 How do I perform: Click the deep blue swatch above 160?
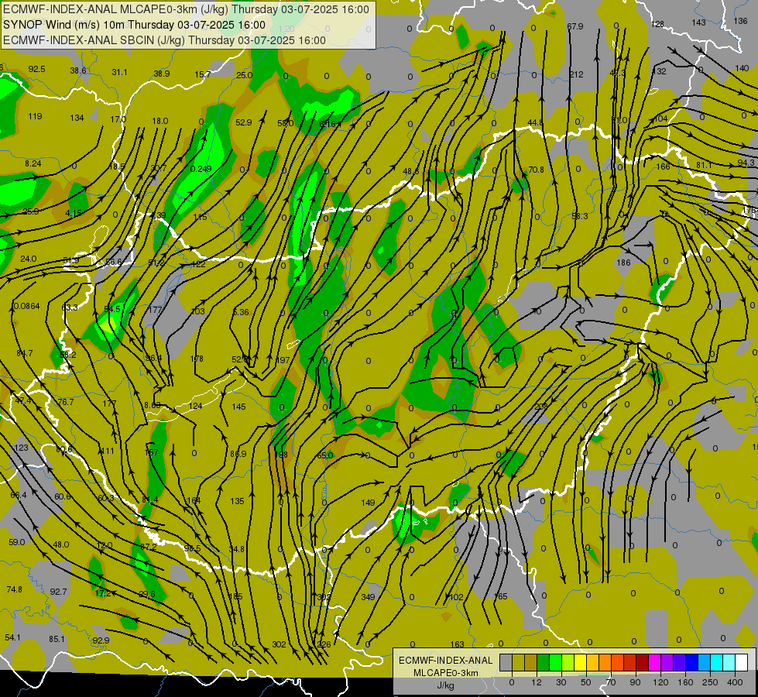692,662
